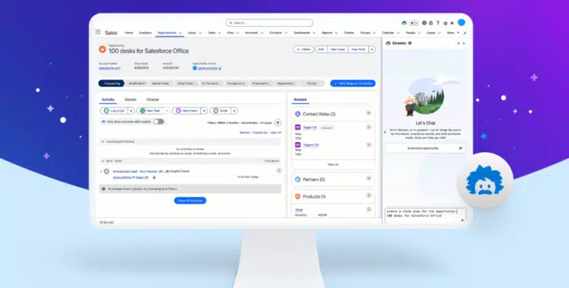The width and height of the screenshot is (569, 288).
Task: Click the Follow button
Action: click(x=304, y=49)
